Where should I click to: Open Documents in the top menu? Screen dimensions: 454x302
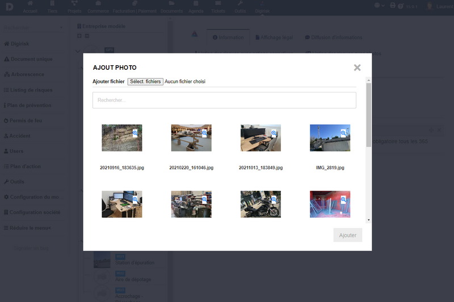pos(172,7)
